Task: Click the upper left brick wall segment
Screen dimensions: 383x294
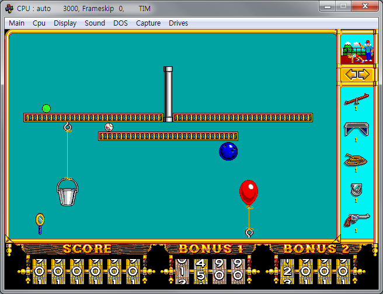Action: click(93, 118)
